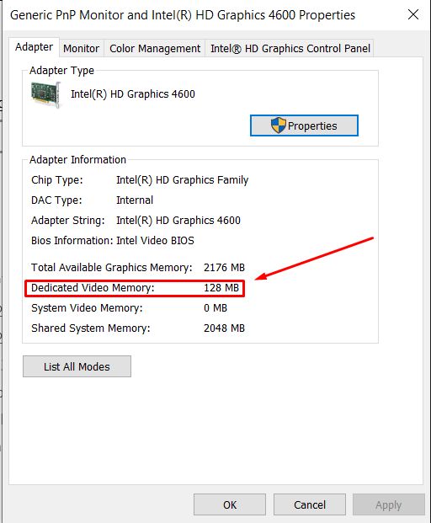Click the Internal DAC type value
Viewport: 431px width, 523px height.
click(135, 200)
